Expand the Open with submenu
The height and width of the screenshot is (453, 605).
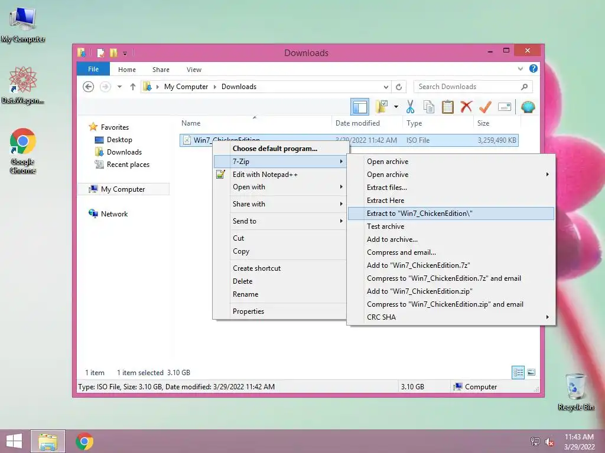pyautogui.click(x=280, y=187)
